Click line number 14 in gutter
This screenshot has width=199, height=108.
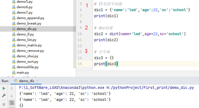pos(80,58)
